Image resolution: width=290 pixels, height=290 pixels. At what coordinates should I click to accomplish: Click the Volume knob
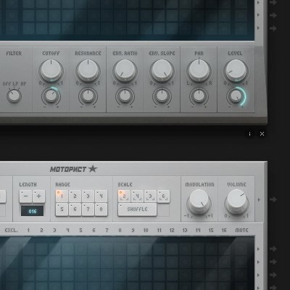click(x=236, y=202)
